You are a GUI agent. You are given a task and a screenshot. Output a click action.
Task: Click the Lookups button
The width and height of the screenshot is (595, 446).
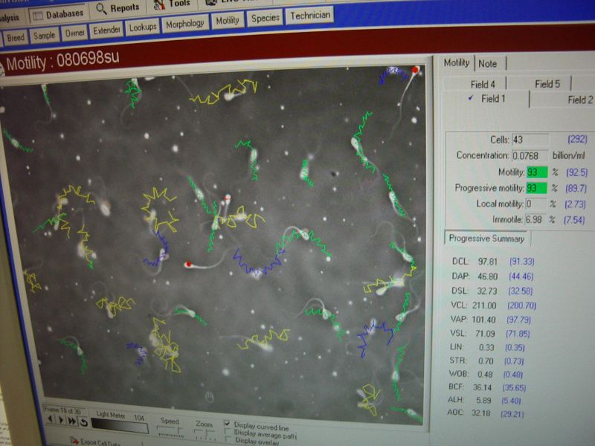pos(143,28)
